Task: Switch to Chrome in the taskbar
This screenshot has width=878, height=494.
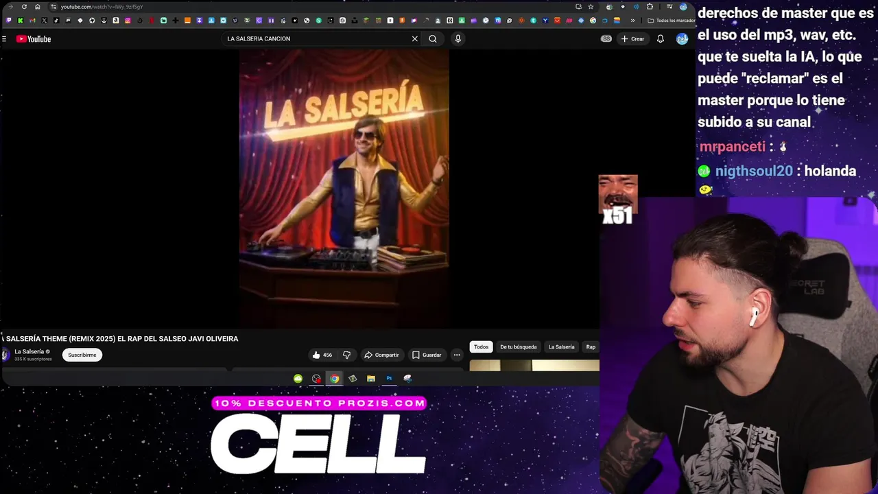Action: click(334, 379)
